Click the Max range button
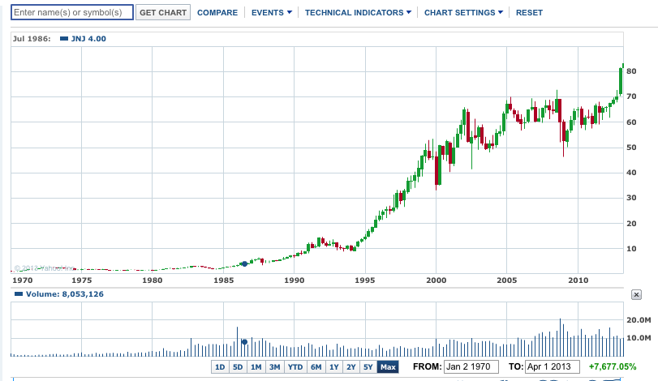 [x=388, y=367]
